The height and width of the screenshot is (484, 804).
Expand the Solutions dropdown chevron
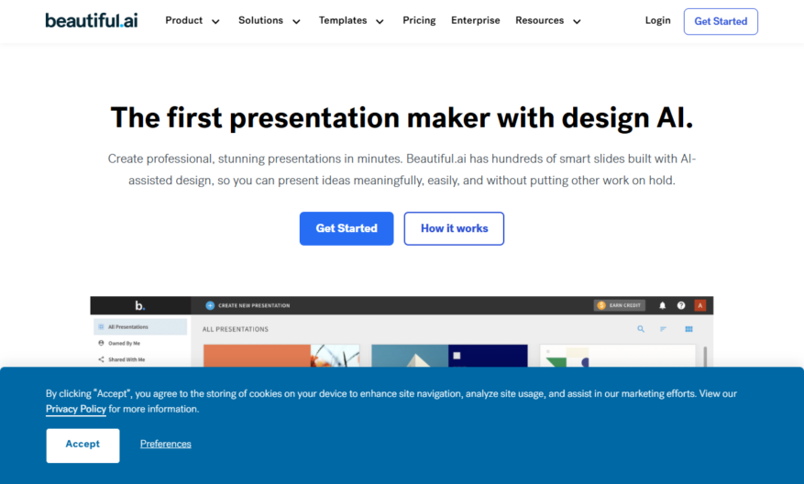296,21
